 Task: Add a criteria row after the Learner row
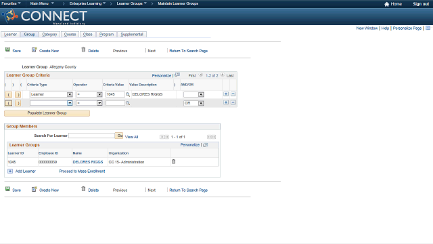pos(226,94)
